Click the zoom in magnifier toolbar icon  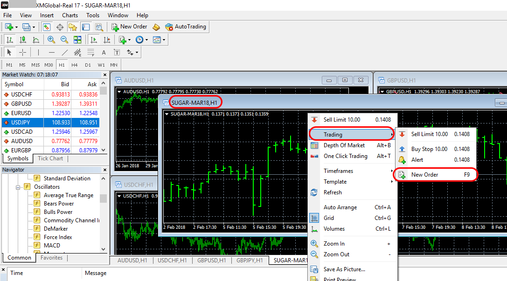click(51, 40)
